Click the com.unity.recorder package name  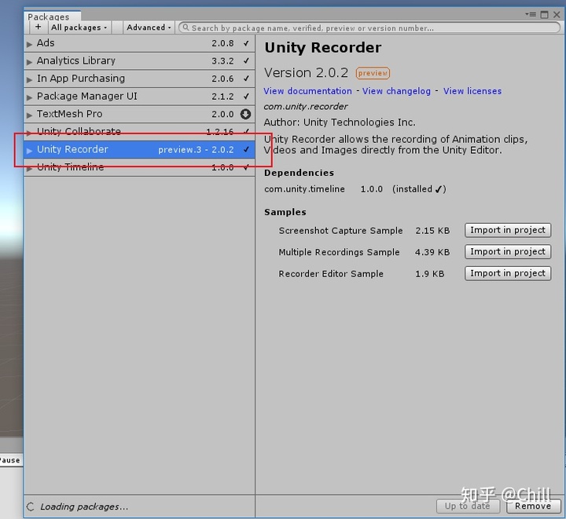pos(305,107)
